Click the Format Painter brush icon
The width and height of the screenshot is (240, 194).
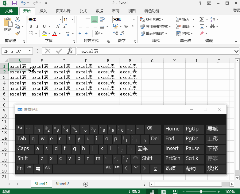[17, 33]
